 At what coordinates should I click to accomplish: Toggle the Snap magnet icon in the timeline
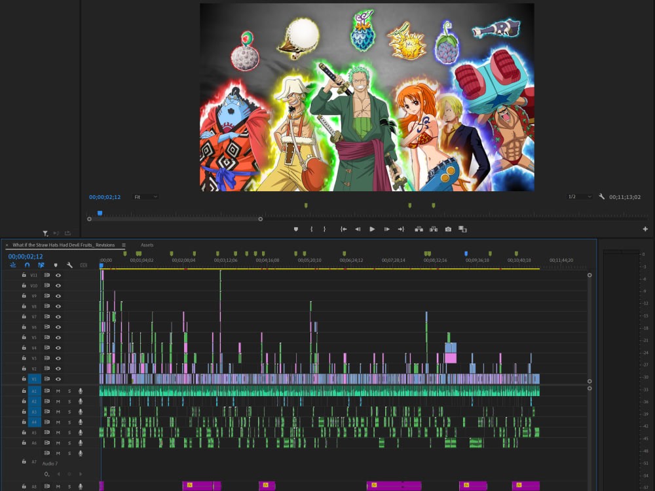pyautogui.click(x=27, y=265)
